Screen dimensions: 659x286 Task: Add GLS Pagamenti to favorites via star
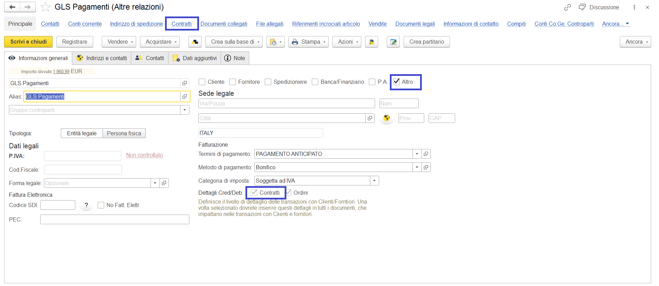45,7
